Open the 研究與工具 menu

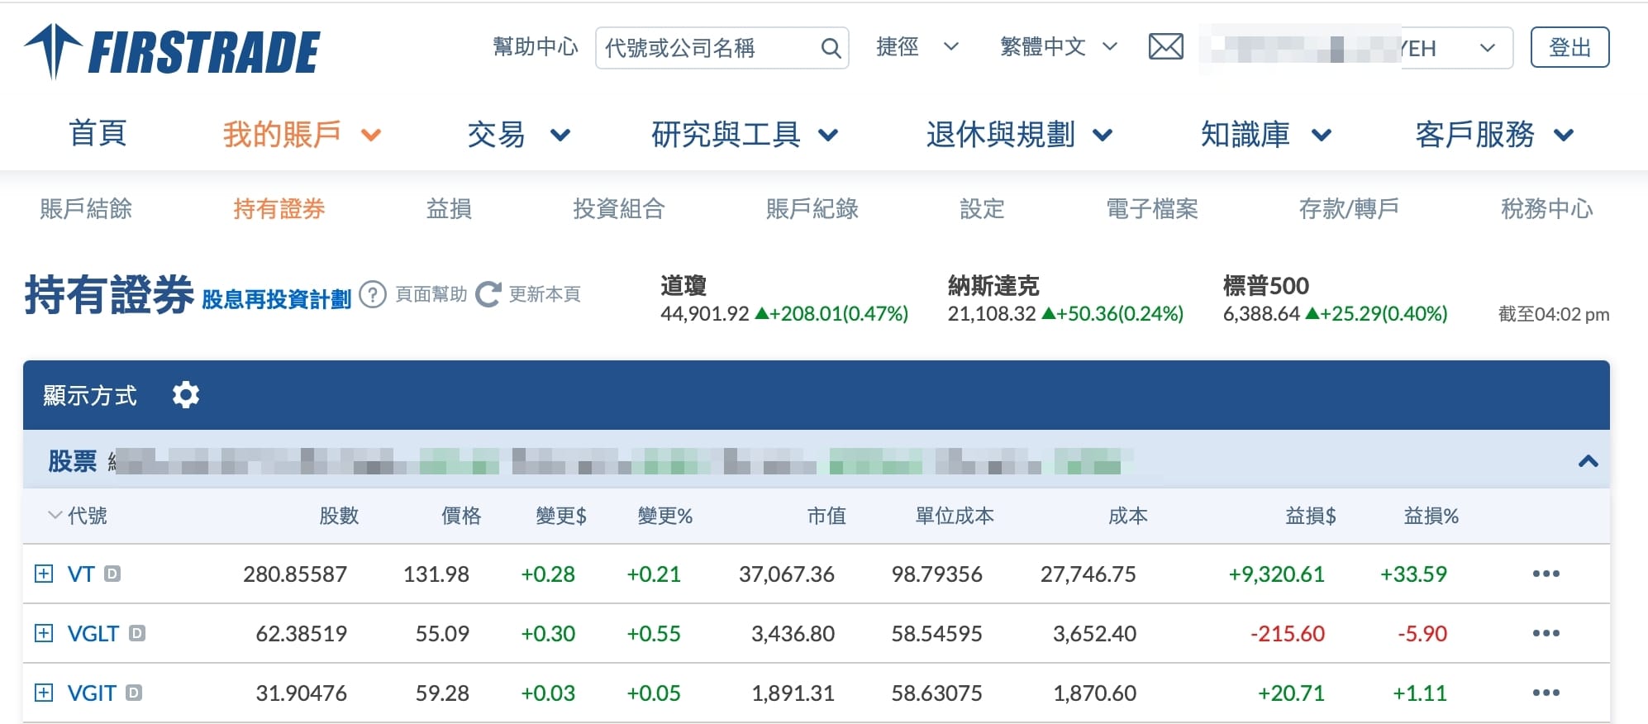click(x=745, y=134)
